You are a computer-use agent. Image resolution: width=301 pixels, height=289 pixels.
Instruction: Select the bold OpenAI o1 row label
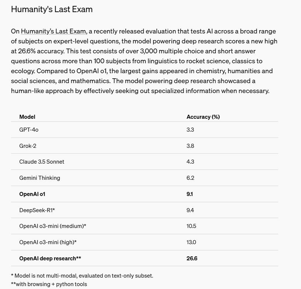tap(32, 194)
